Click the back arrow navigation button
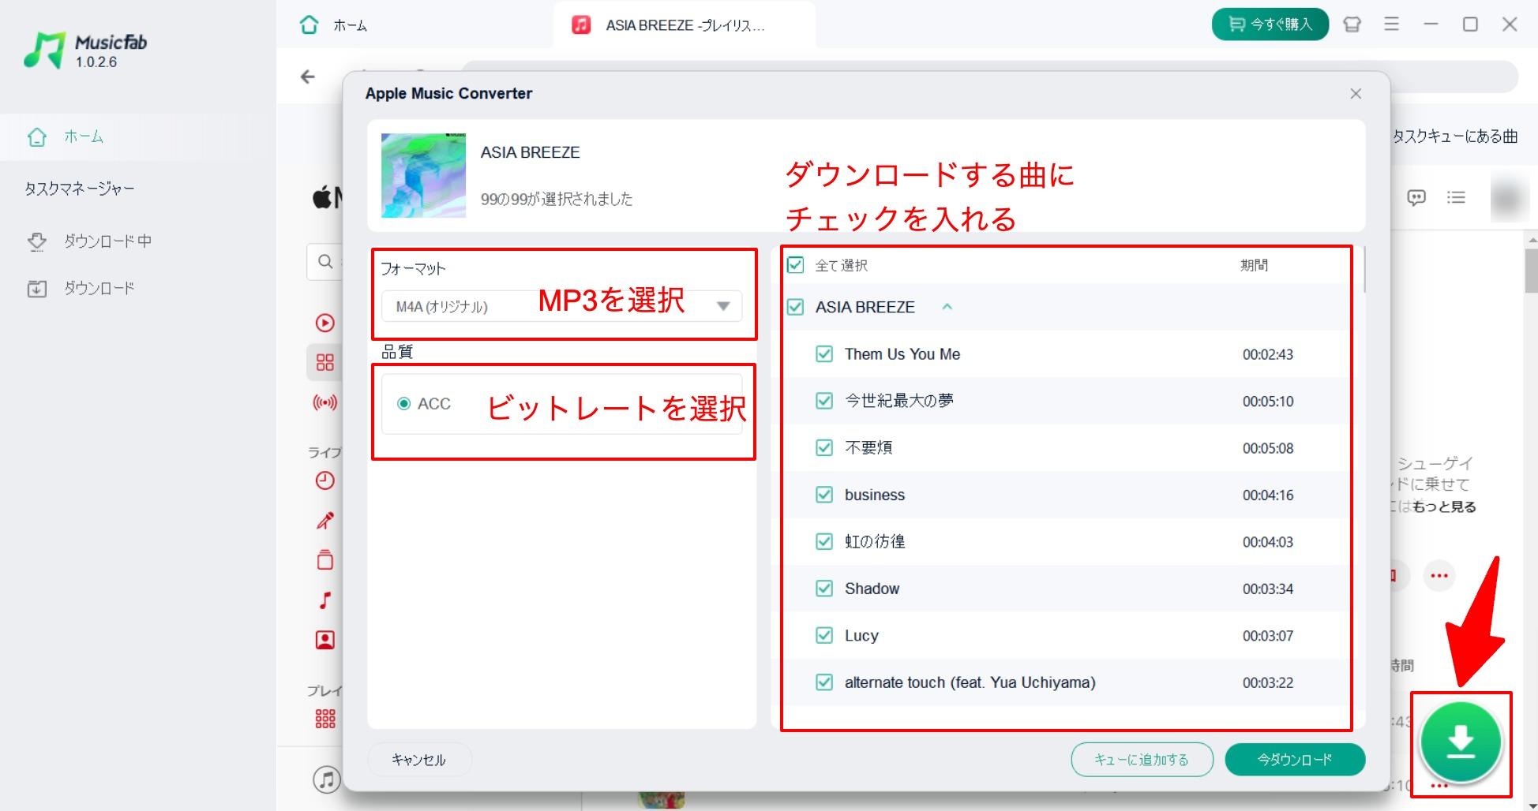Screen dimensions: 1538x811 308,77
